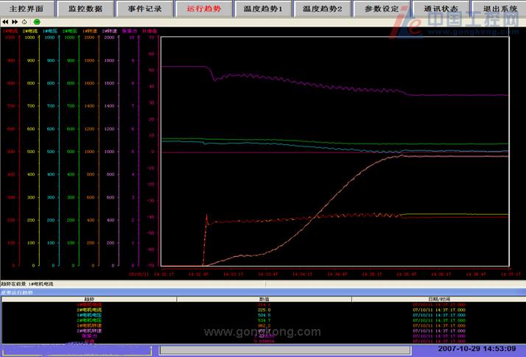Select the cyan 1#电压 axis label
526x357 pixels.
(x=49, y=31)
